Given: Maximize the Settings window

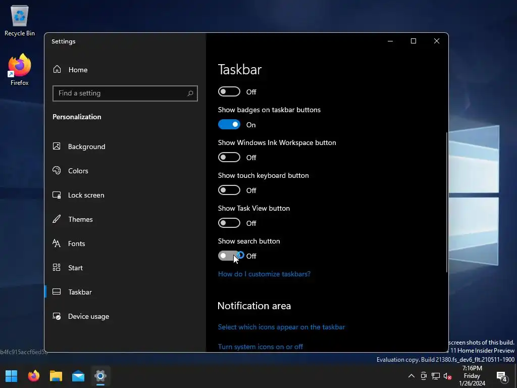Looking at the screenshot, I should coord(413,41).
